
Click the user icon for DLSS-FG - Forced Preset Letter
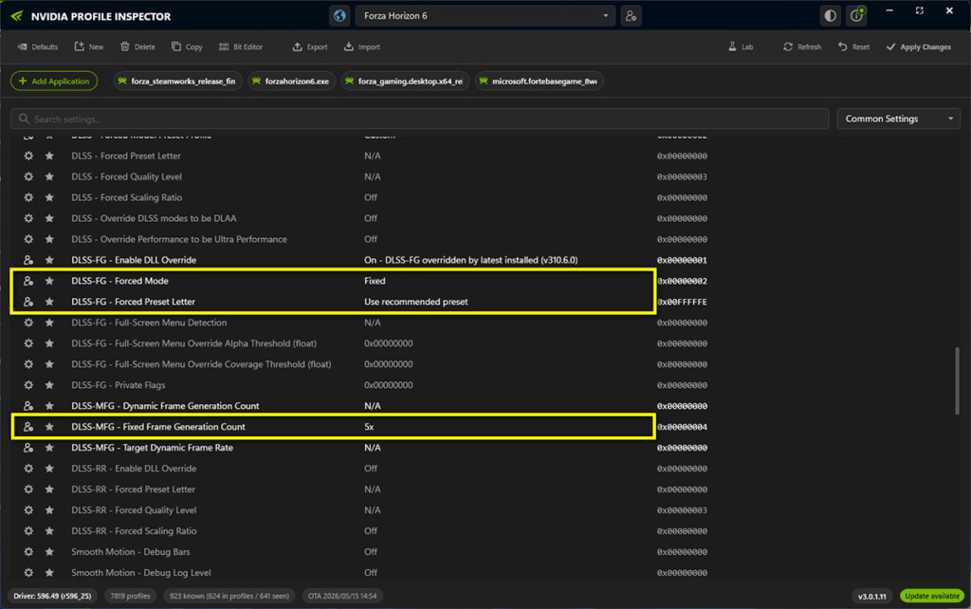click(x=28, y=302)
